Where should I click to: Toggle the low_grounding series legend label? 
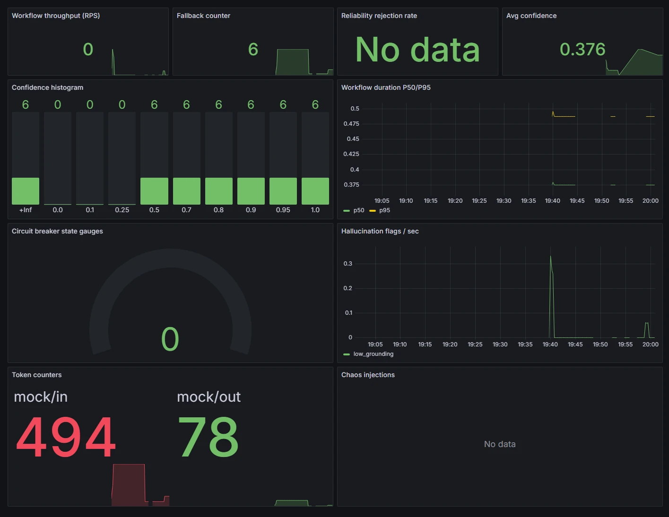pos(374,354)
